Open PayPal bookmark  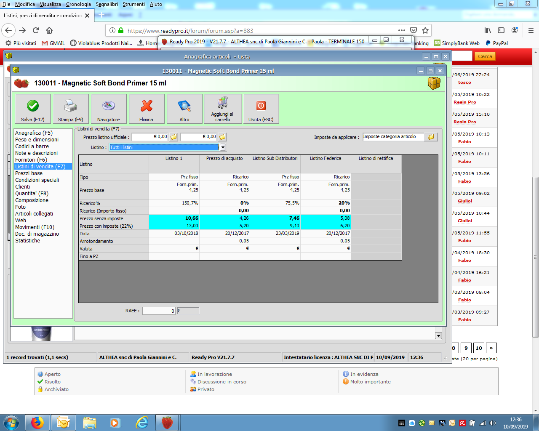pos(496,43)
